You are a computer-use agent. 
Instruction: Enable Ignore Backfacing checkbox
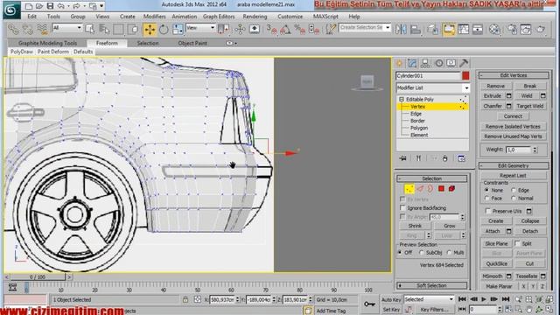(x=402, y=207)
